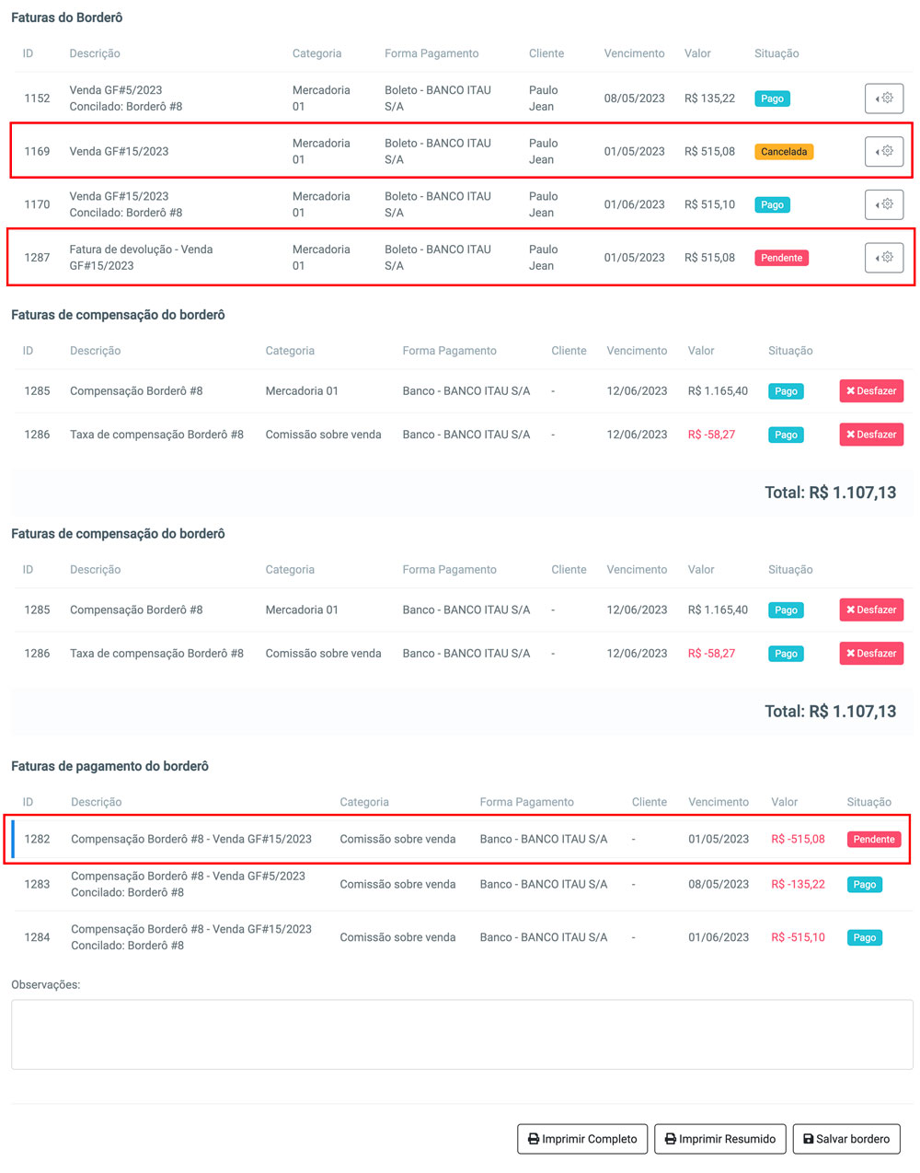Click Desfazer on second table's invoice 1286

(871, 654)
